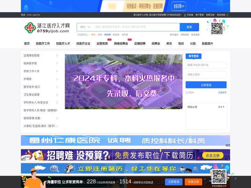Click the 职位遍历 link
Image resolution: width=251 pixels, height=188 pixels.
pyautogui.click(x=174, y=35)
